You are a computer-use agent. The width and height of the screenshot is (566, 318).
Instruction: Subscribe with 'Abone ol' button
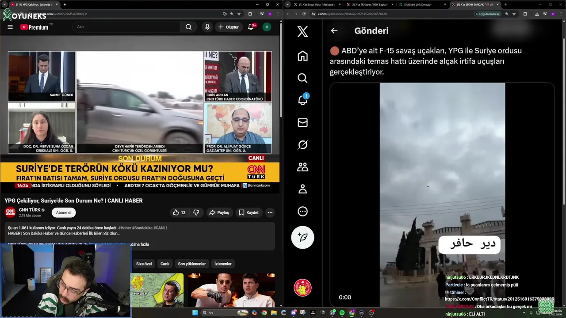(x=64, y=212)
